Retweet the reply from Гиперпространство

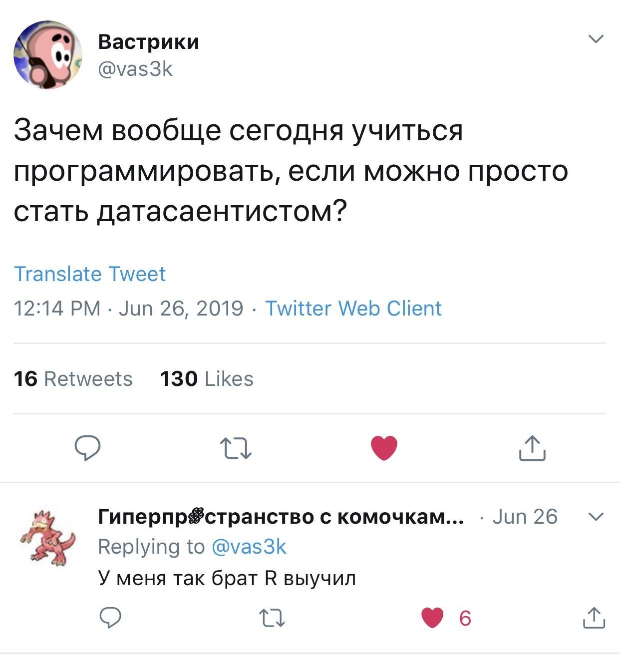273,618
